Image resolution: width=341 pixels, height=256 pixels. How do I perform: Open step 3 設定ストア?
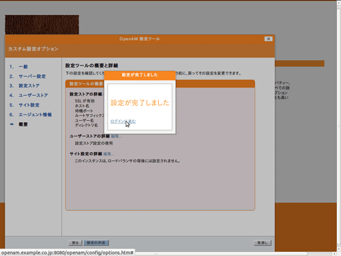pos(29,86)
